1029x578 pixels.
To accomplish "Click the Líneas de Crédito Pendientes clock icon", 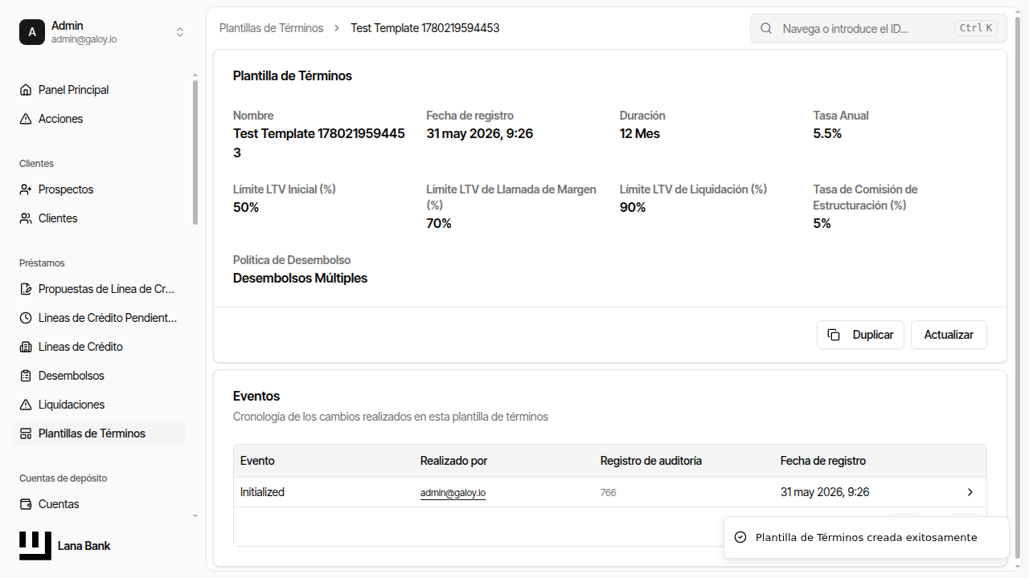I will click(x=26, y=318).
